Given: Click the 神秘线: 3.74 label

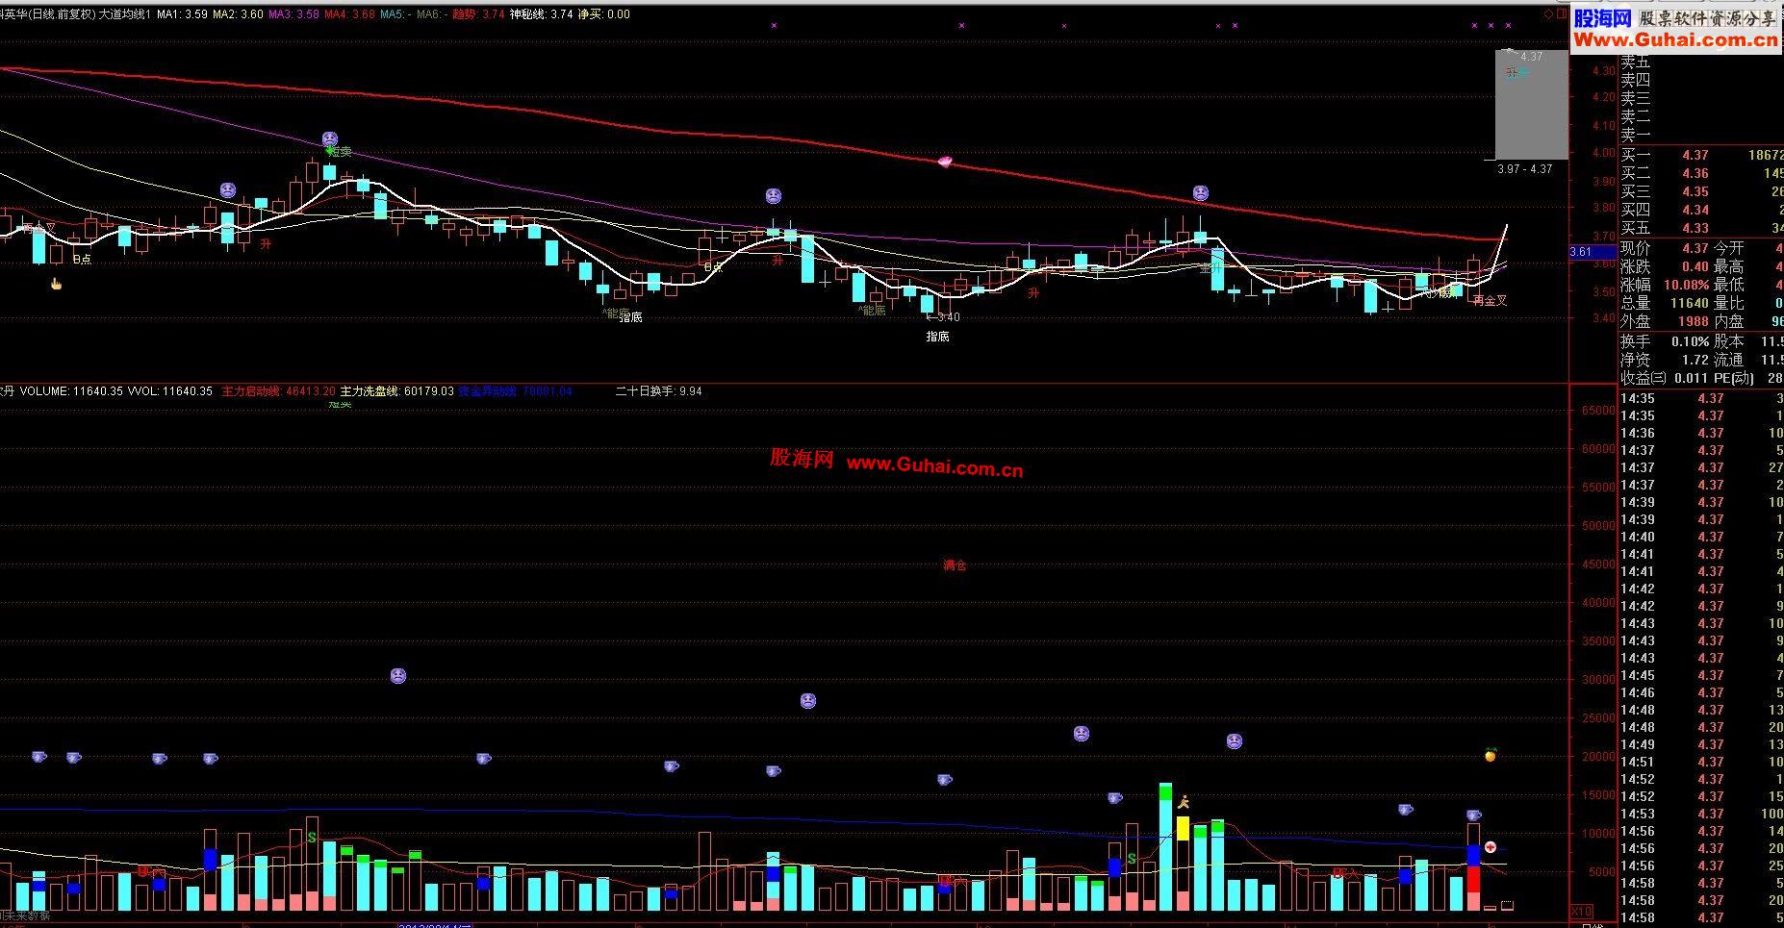Looking at the screenshot, I should click(541, 14).
